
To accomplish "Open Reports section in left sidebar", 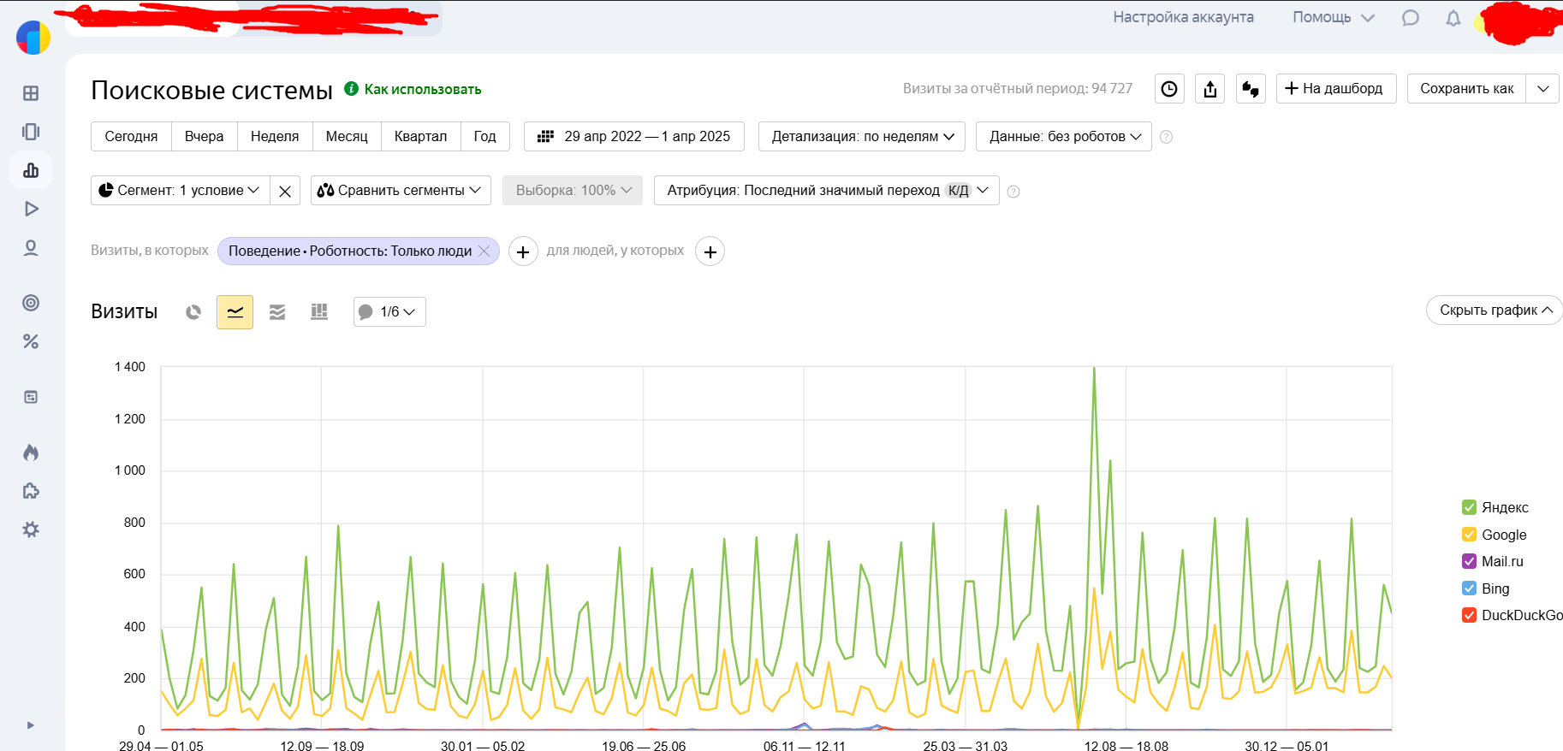I will (x=31, y=170).
